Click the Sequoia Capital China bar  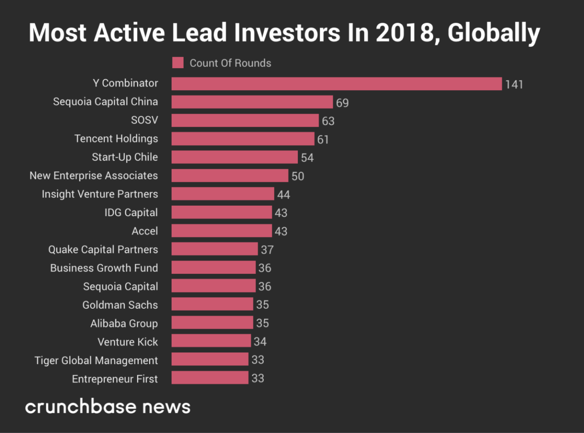252,102
